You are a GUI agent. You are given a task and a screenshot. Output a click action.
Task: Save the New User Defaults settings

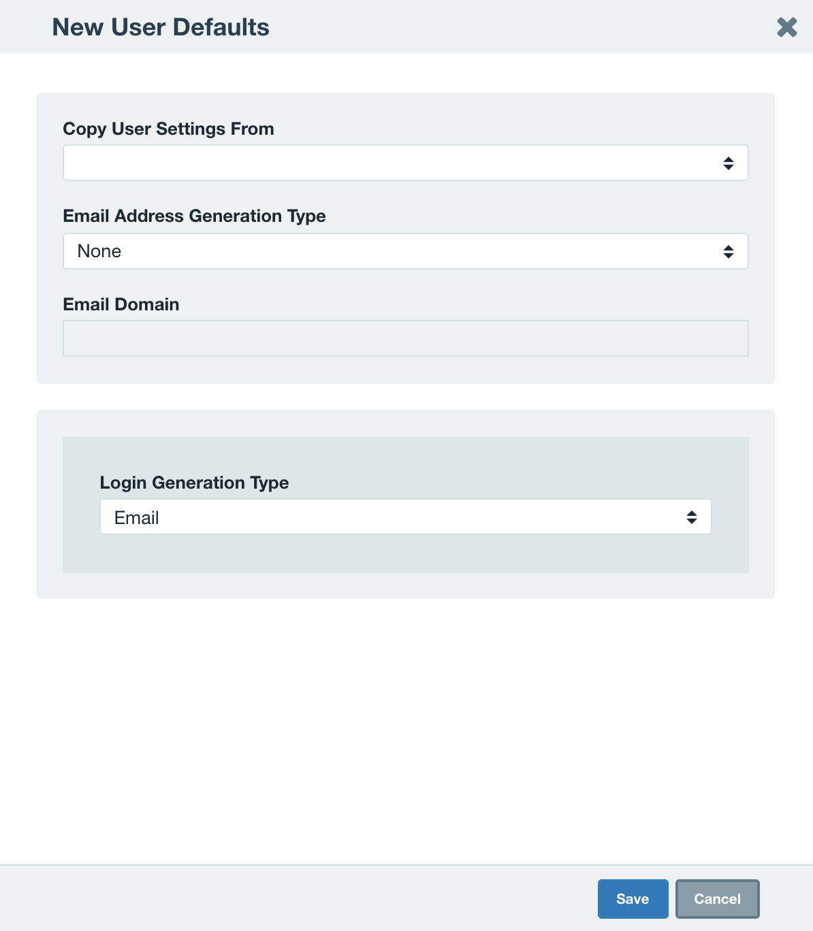633,898
